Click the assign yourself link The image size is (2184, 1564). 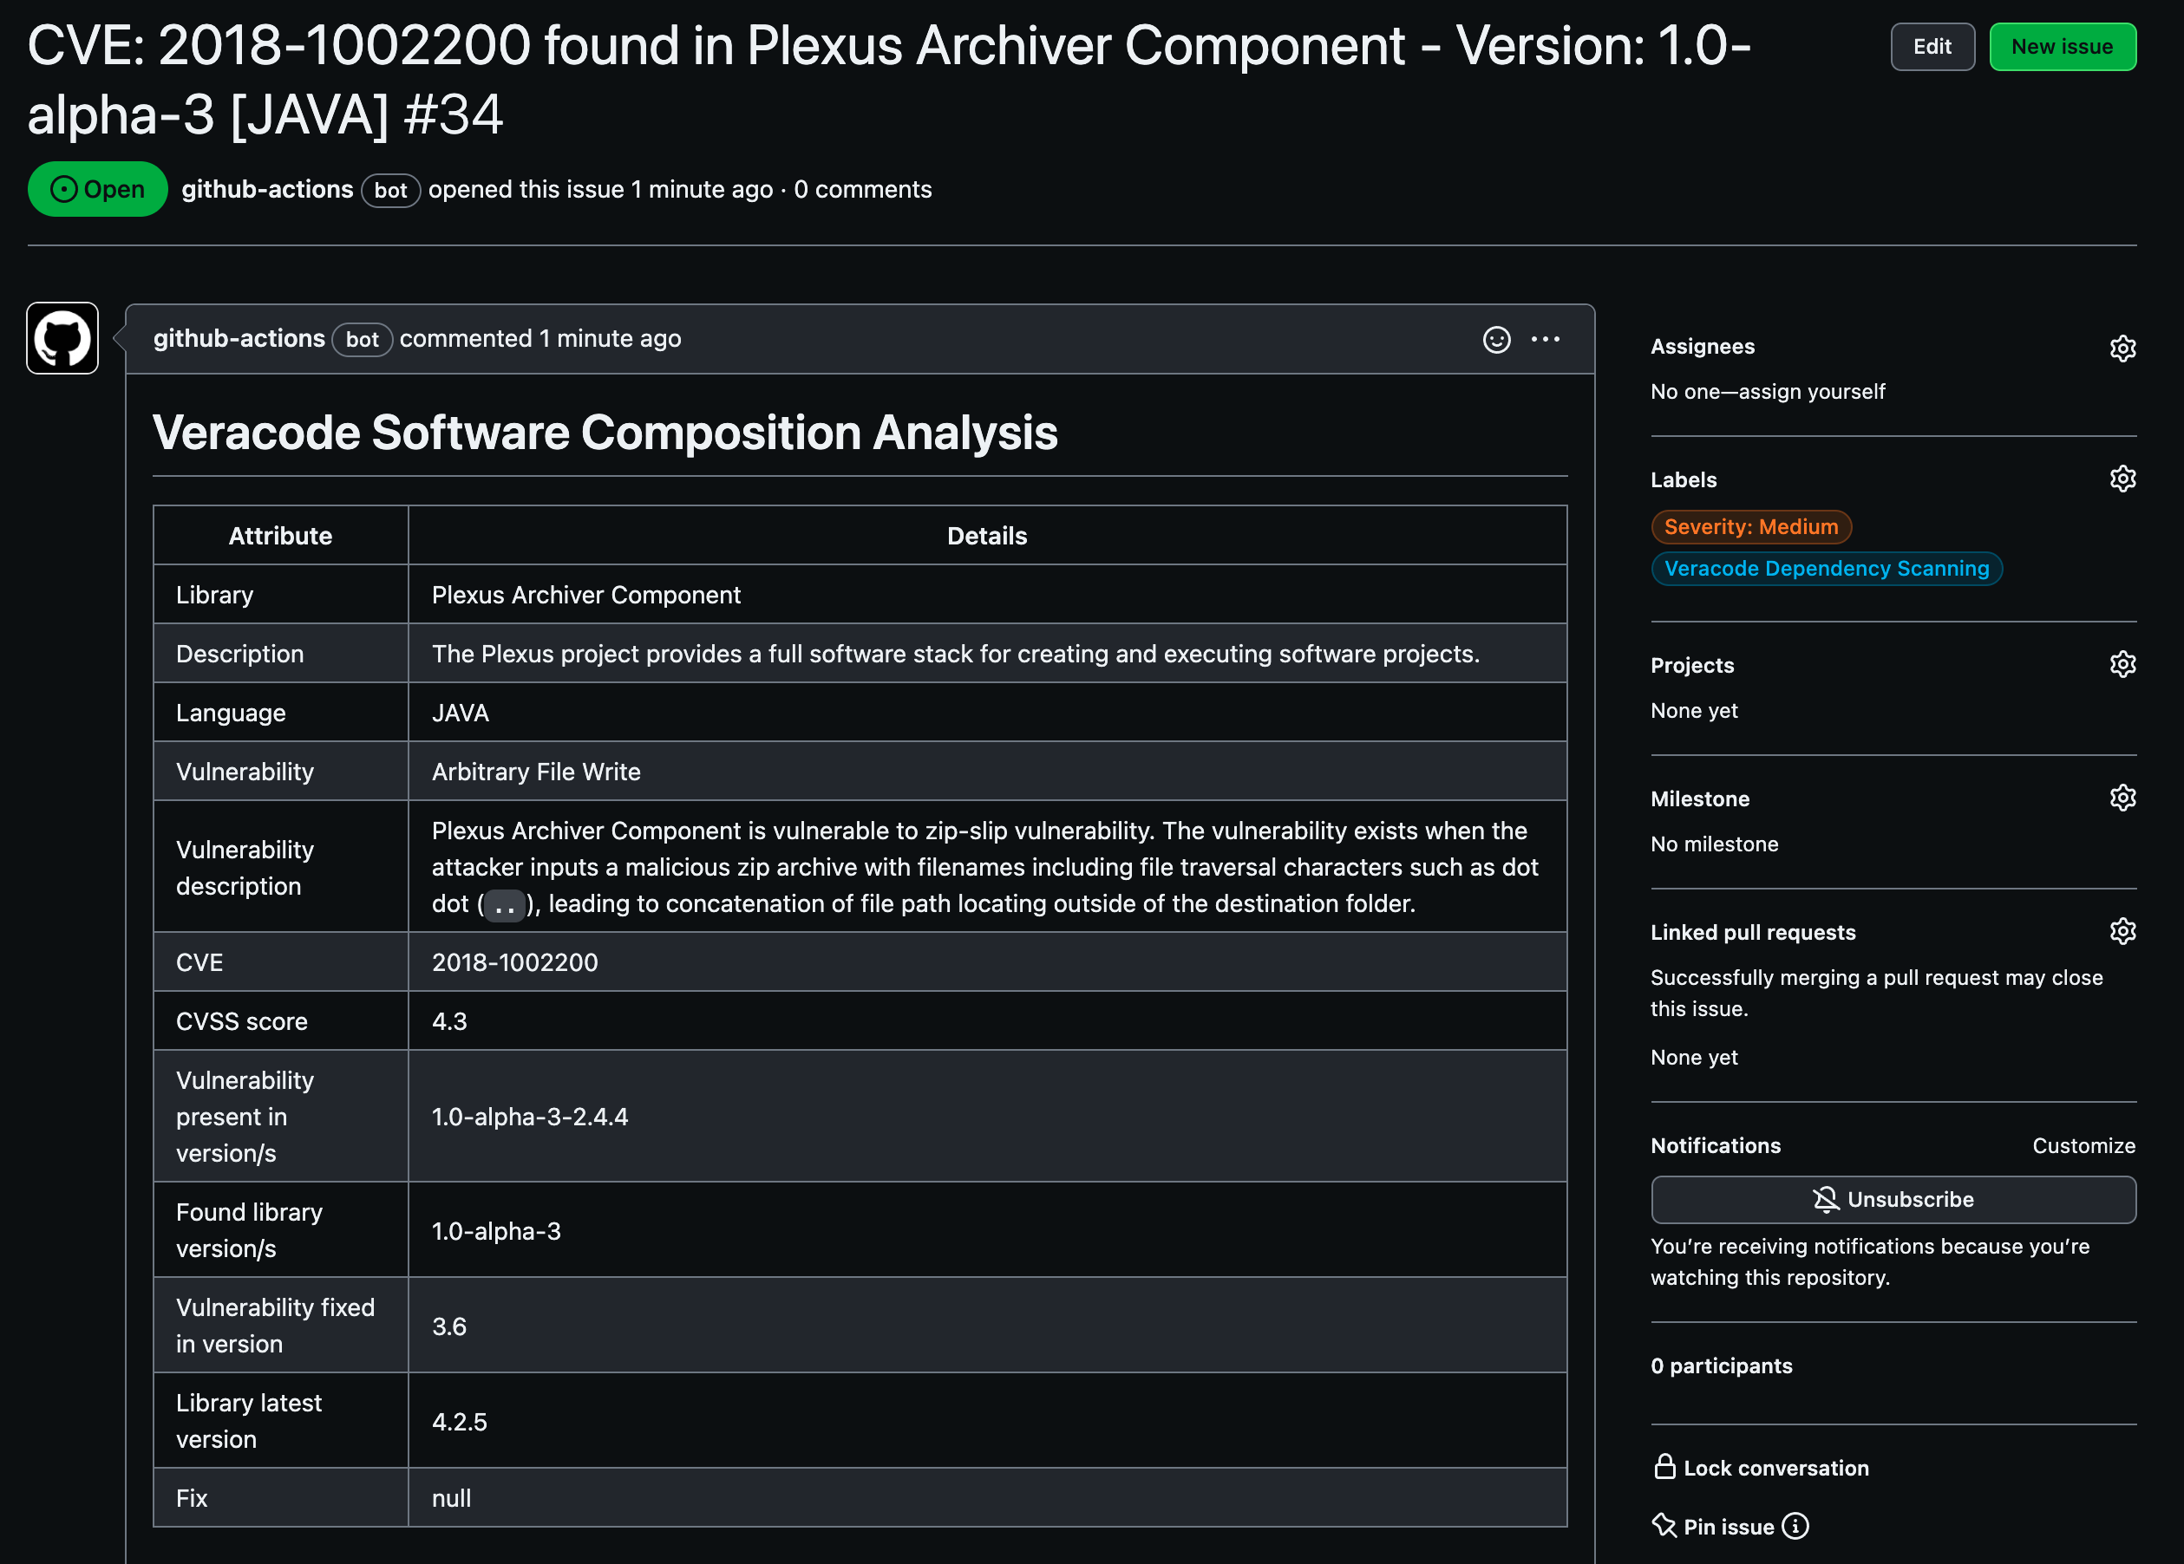[x=1811, y=392]
